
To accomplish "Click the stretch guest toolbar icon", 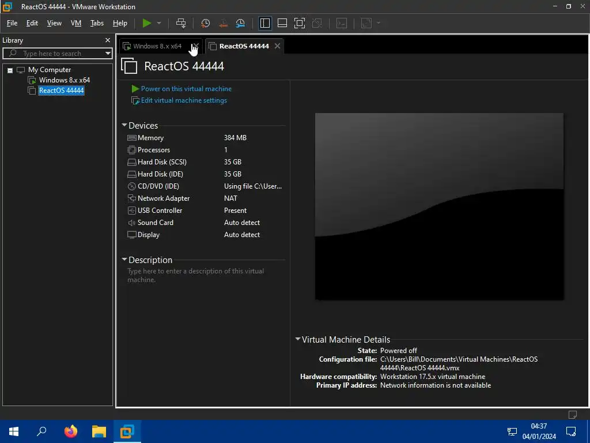I will point(366,23).
